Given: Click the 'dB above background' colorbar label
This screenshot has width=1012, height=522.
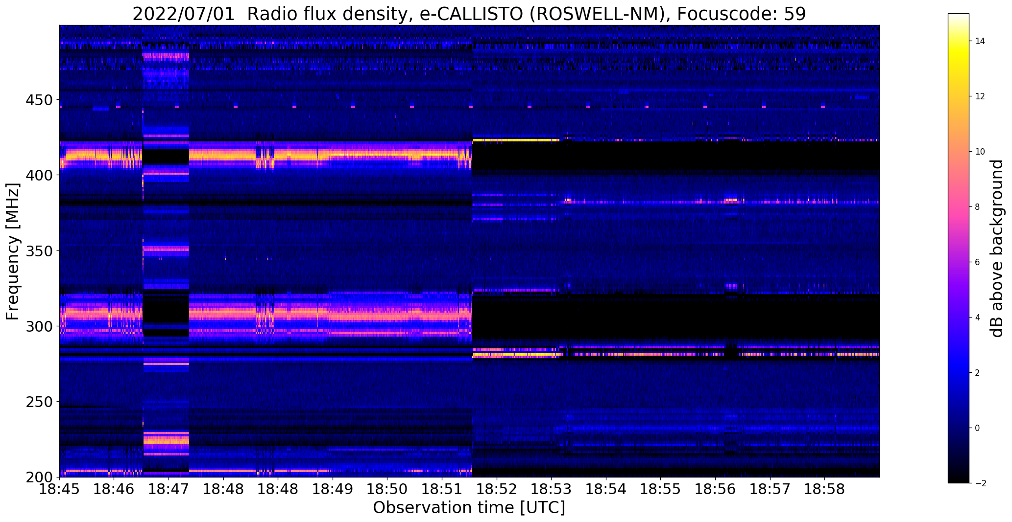Looking at the screenshot, I should coord(997,249).
